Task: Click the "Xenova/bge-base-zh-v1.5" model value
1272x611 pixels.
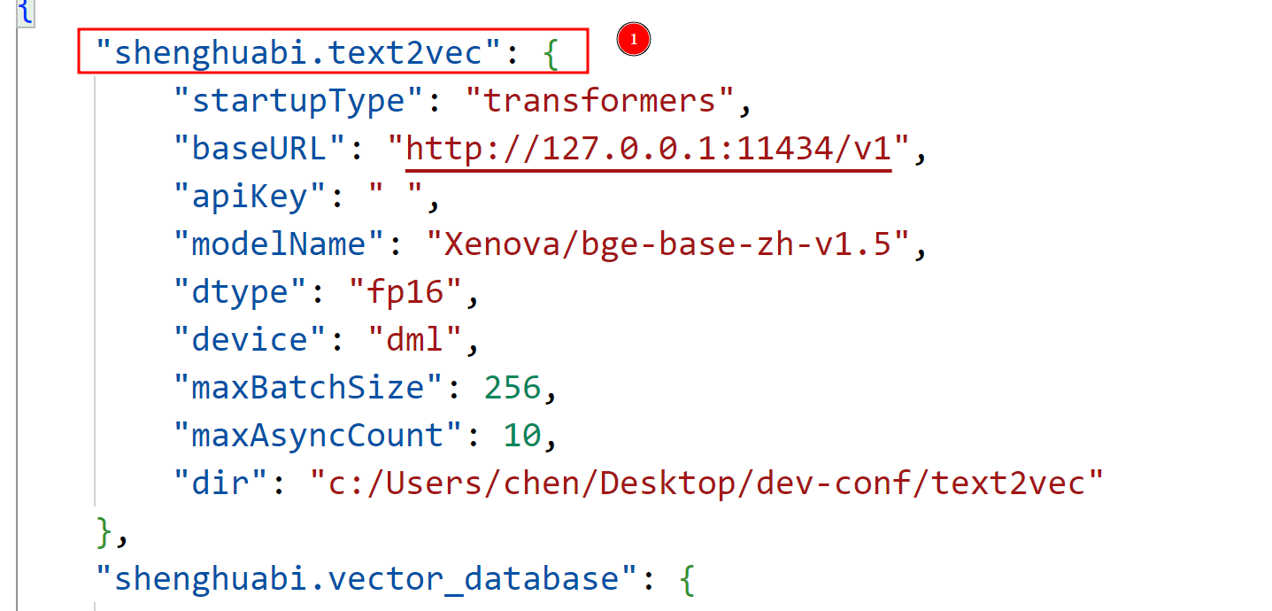Action: tap(668, 244)
